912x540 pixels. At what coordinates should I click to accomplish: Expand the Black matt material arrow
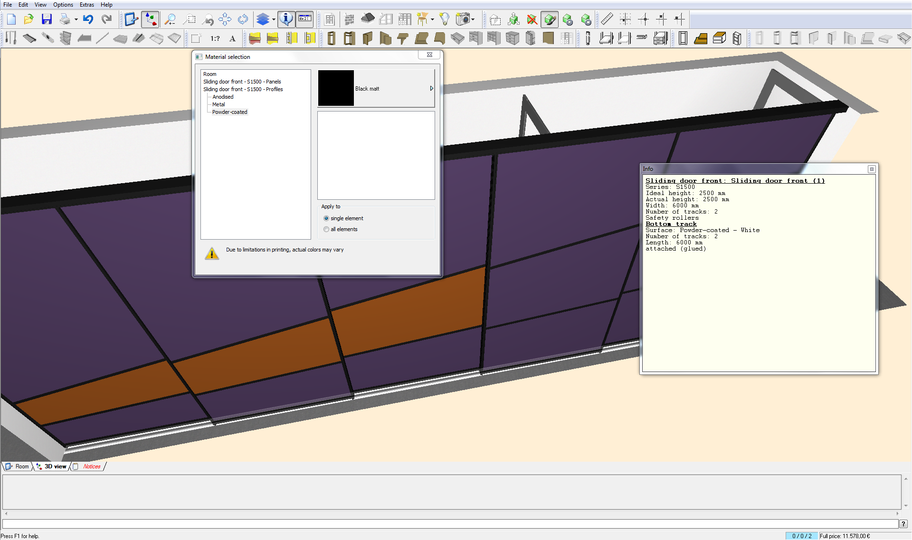click(431, 88)
